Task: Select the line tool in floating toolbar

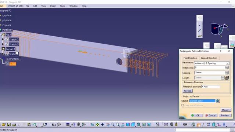Action: [x=199, y=30]
